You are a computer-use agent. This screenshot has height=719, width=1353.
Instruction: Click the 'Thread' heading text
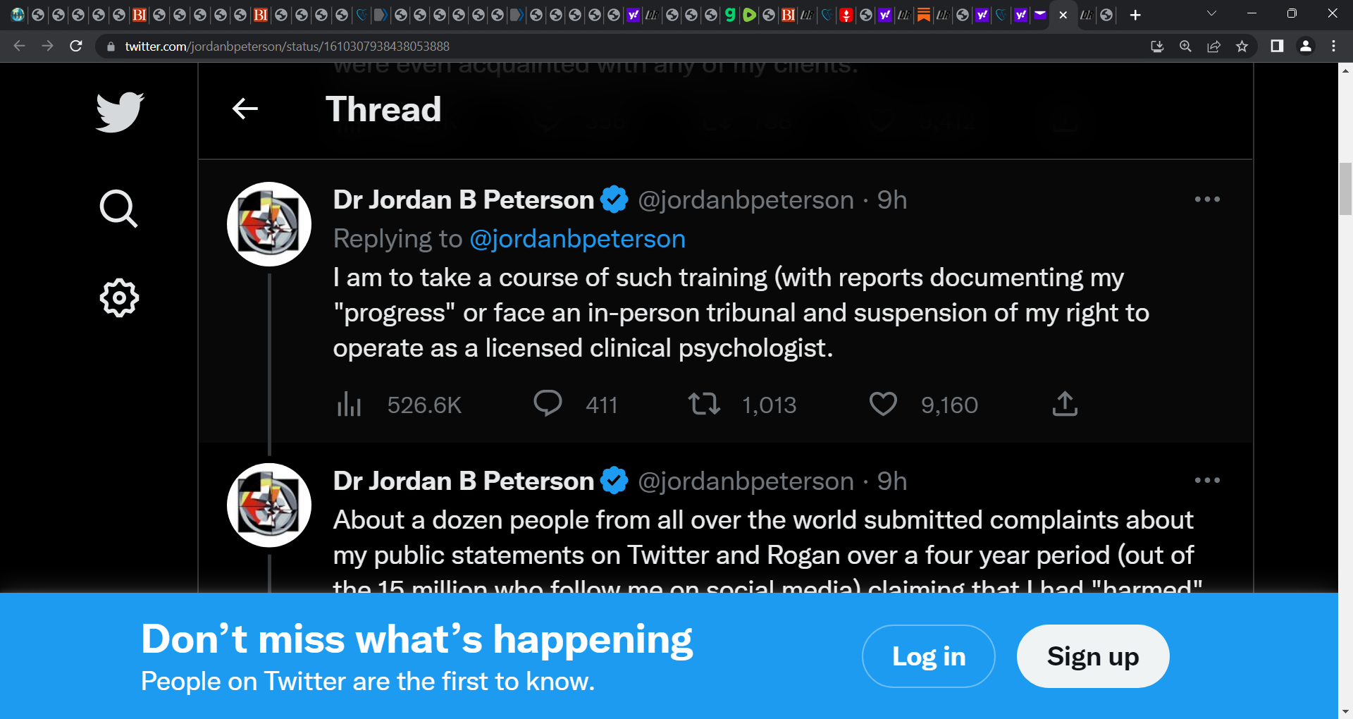point(383,109)
